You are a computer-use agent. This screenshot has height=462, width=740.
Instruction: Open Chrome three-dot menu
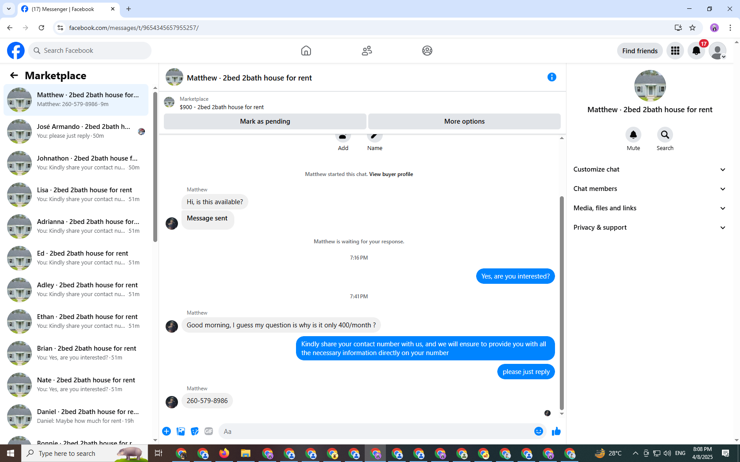[x=730, y=28]
